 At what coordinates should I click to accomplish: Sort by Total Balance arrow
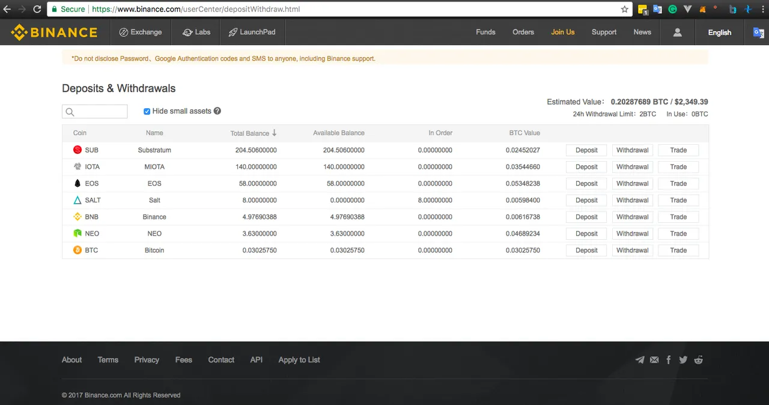[274, 133]
